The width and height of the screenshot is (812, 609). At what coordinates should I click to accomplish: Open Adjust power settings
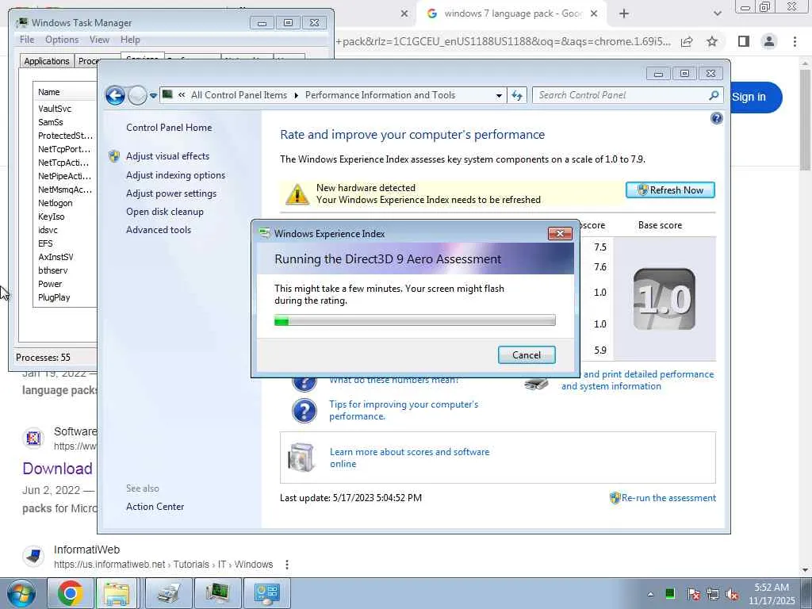[171, 193]
